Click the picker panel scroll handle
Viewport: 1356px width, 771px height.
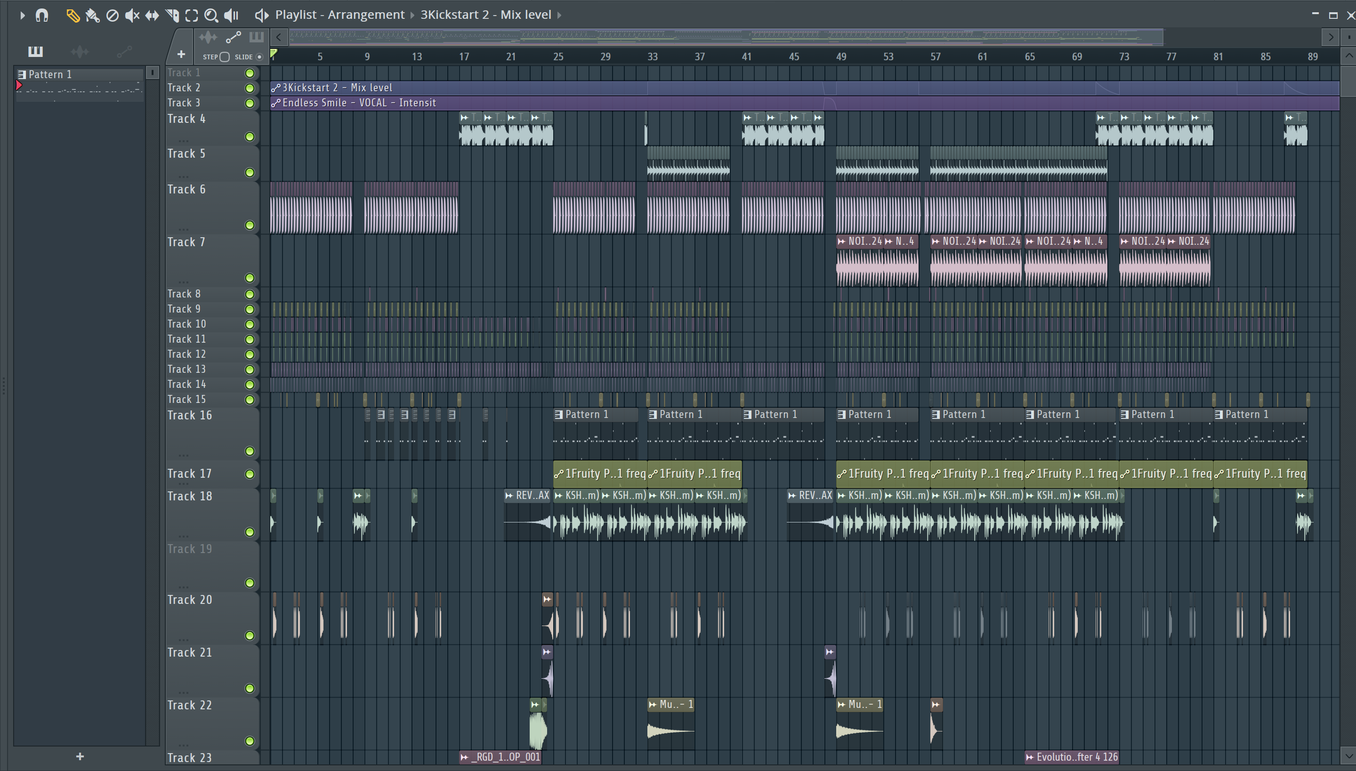[x=152, y=72]
